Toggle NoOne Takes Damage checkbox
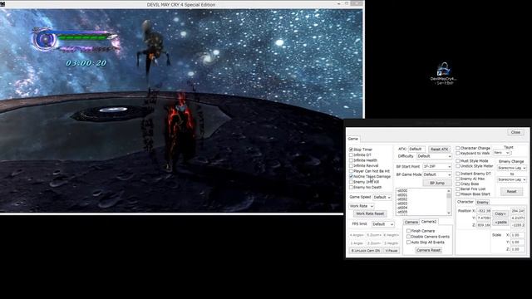 pyautogui.click(x=351, y=177)
